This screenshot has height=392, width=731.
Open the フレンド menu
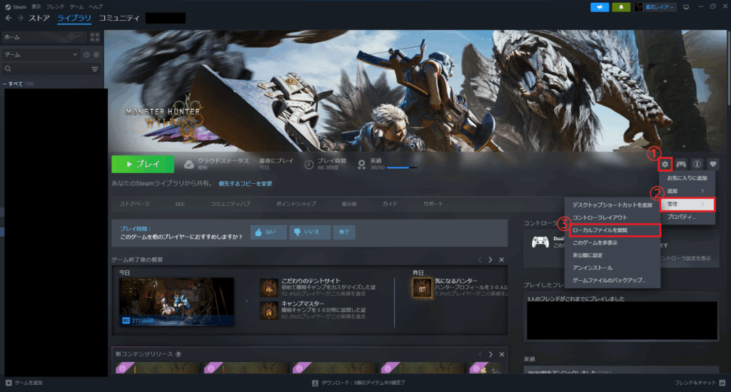click(55, 6)
